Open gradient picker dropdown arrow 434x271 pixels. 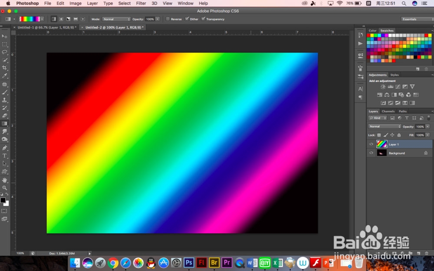click(43, 19)
